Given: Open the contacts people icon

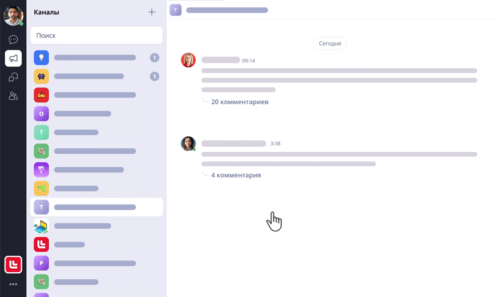Looking at the screenshot, I should [13, 96].
